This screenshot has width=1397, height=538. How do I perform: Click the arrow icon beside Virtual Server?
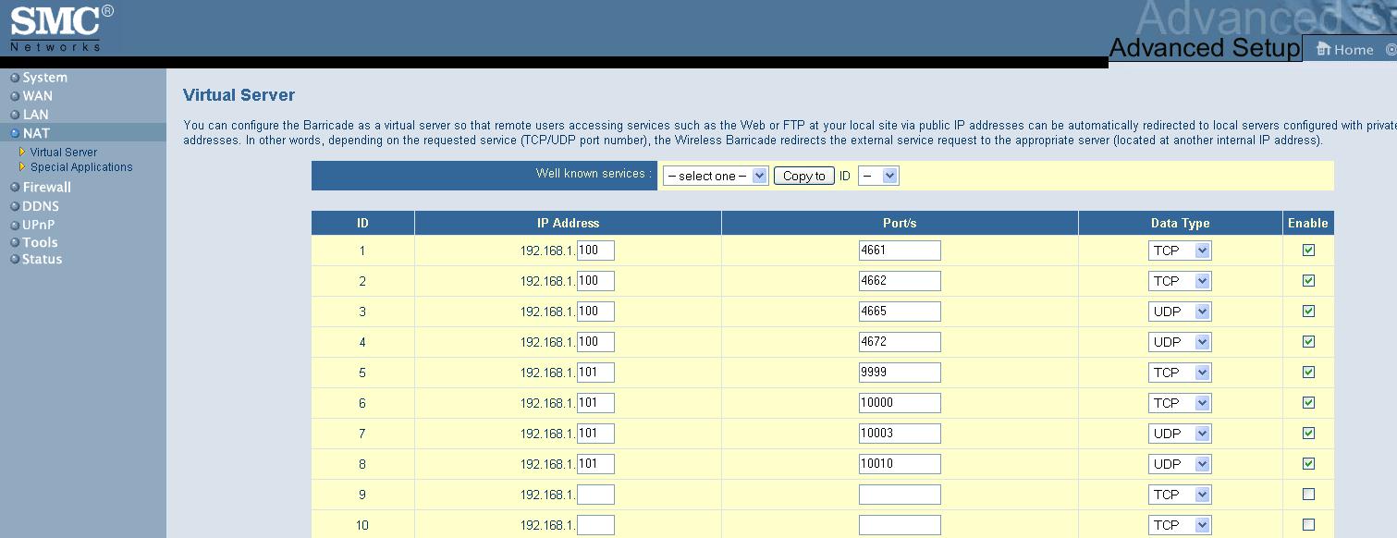22,153
